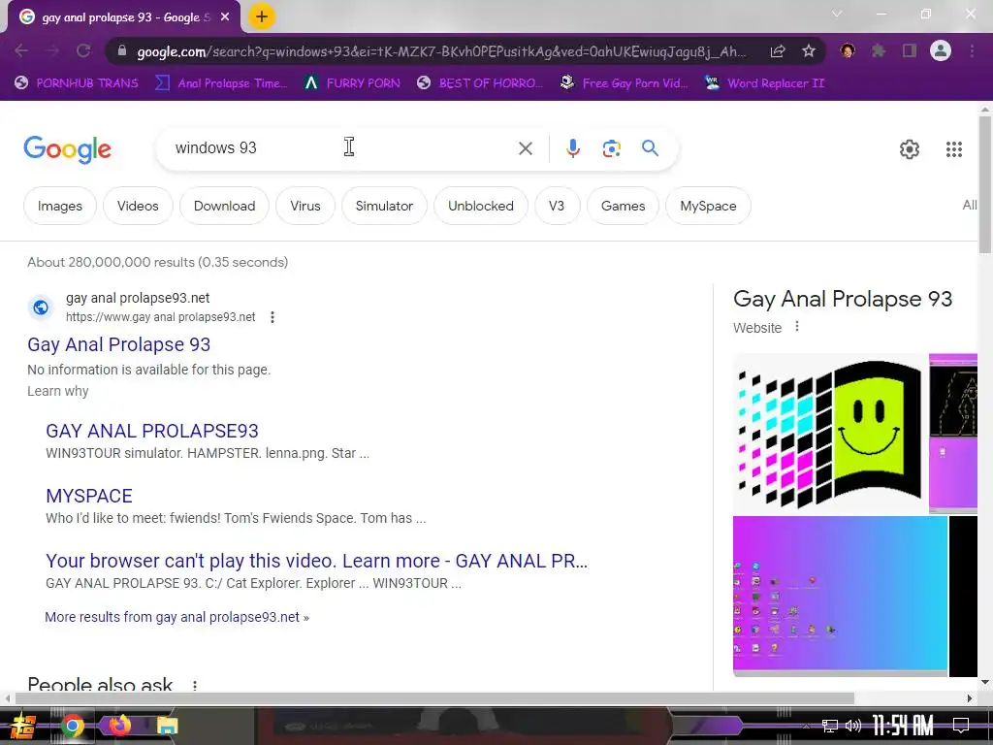Select the Games filter chip

point(624,206)
